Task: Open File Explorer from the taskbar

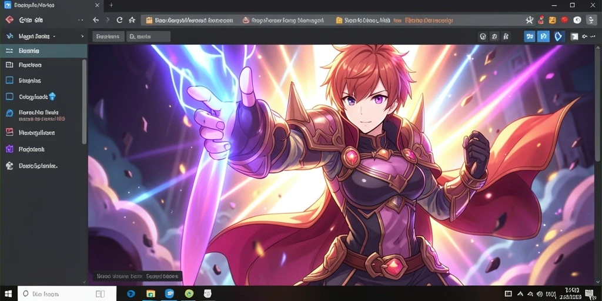Action: [151, 294]
